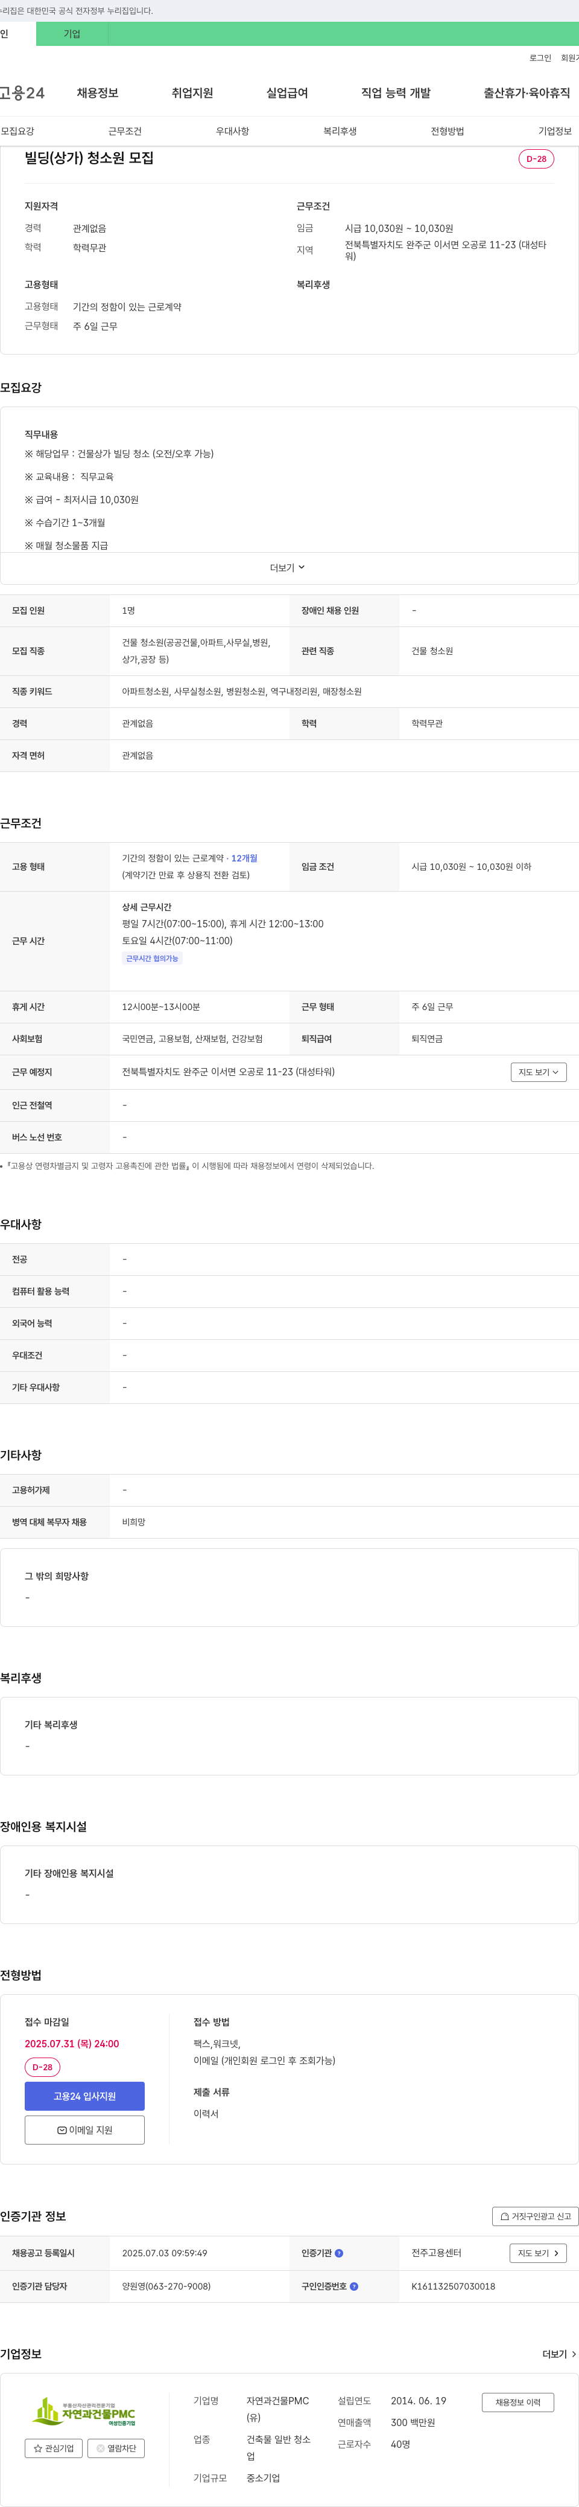Click the D-28 badge beside the job title
The image size is (579, 2507).
[536, 159]
